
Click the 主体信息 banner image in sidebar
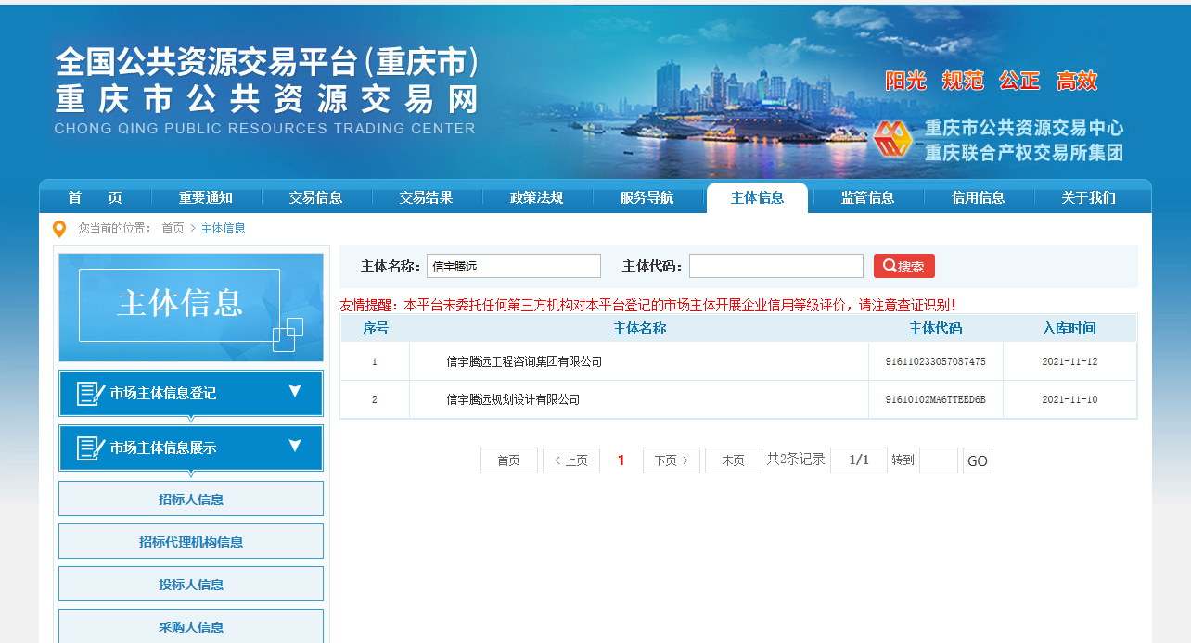tap(190, 306)
